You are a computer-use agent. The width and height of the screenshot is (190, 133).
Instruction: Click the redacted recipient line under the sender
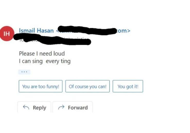pyautogui.click(x=52, y=39)
